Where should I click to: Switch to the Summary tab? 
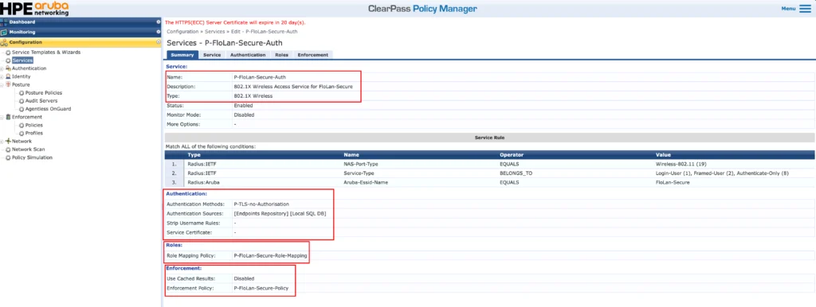click(x=182, y=55)
